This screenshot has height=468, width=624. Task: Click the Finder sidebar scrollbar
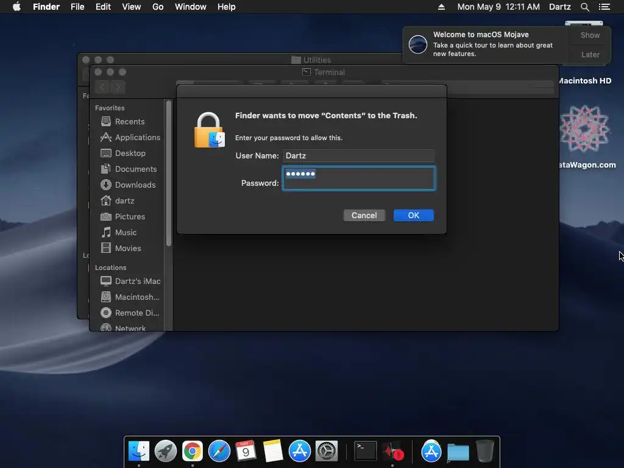click(169, 173)
